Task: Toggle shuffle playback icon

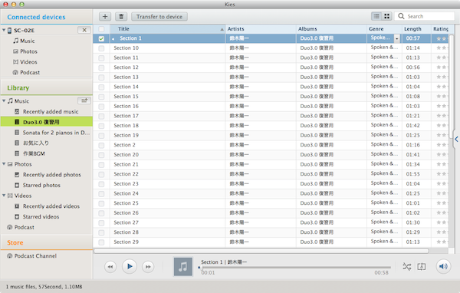Action: point(406,267)
